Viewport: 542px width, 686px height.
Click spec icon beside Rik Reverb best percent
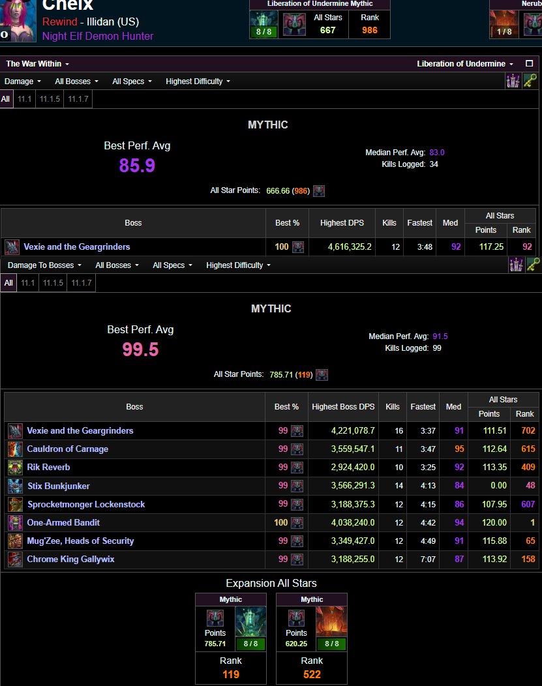tap(297, 468)
